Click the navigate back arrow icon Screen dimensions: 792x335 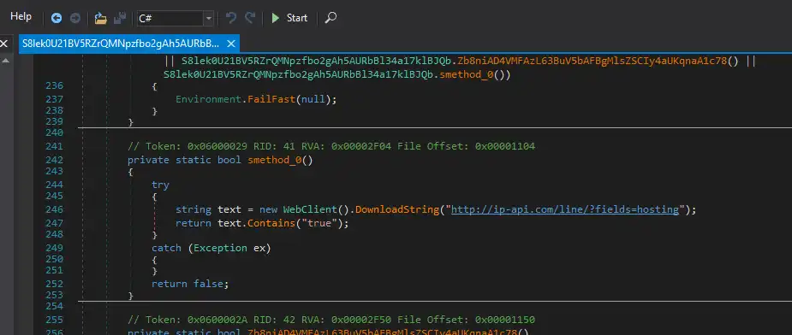56,18
